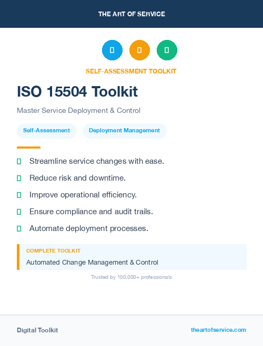The image size is (263, 346).
Task: Click the SELF-ASSESSMENT TOOLKIT orange label
Action: (131, 71)
